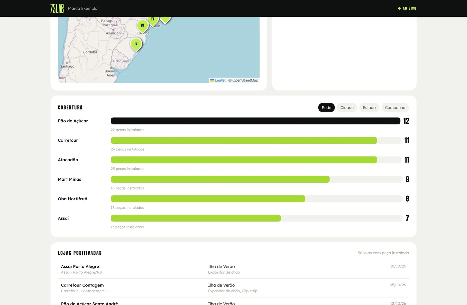Click the Carrefour coverage bar

pos(256,140)
